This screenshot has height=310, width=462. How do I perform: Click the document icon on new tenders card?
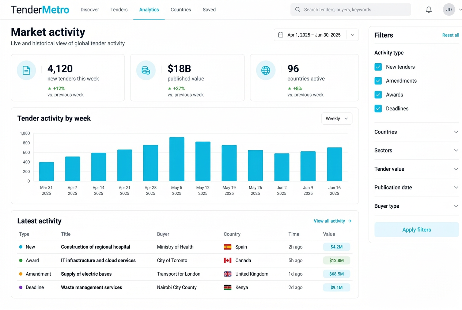point(26,70)
